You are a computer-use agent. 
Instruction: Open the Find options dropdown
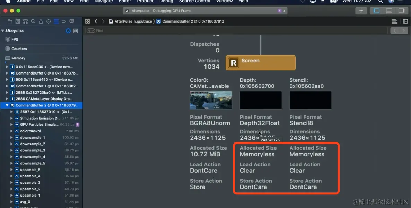tap(91, 31)
